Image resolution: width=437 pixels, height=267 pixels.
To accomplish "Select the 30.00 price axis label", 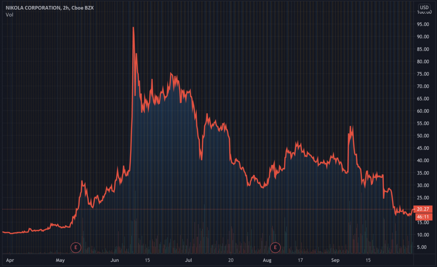I will click(x=423, y=185).
